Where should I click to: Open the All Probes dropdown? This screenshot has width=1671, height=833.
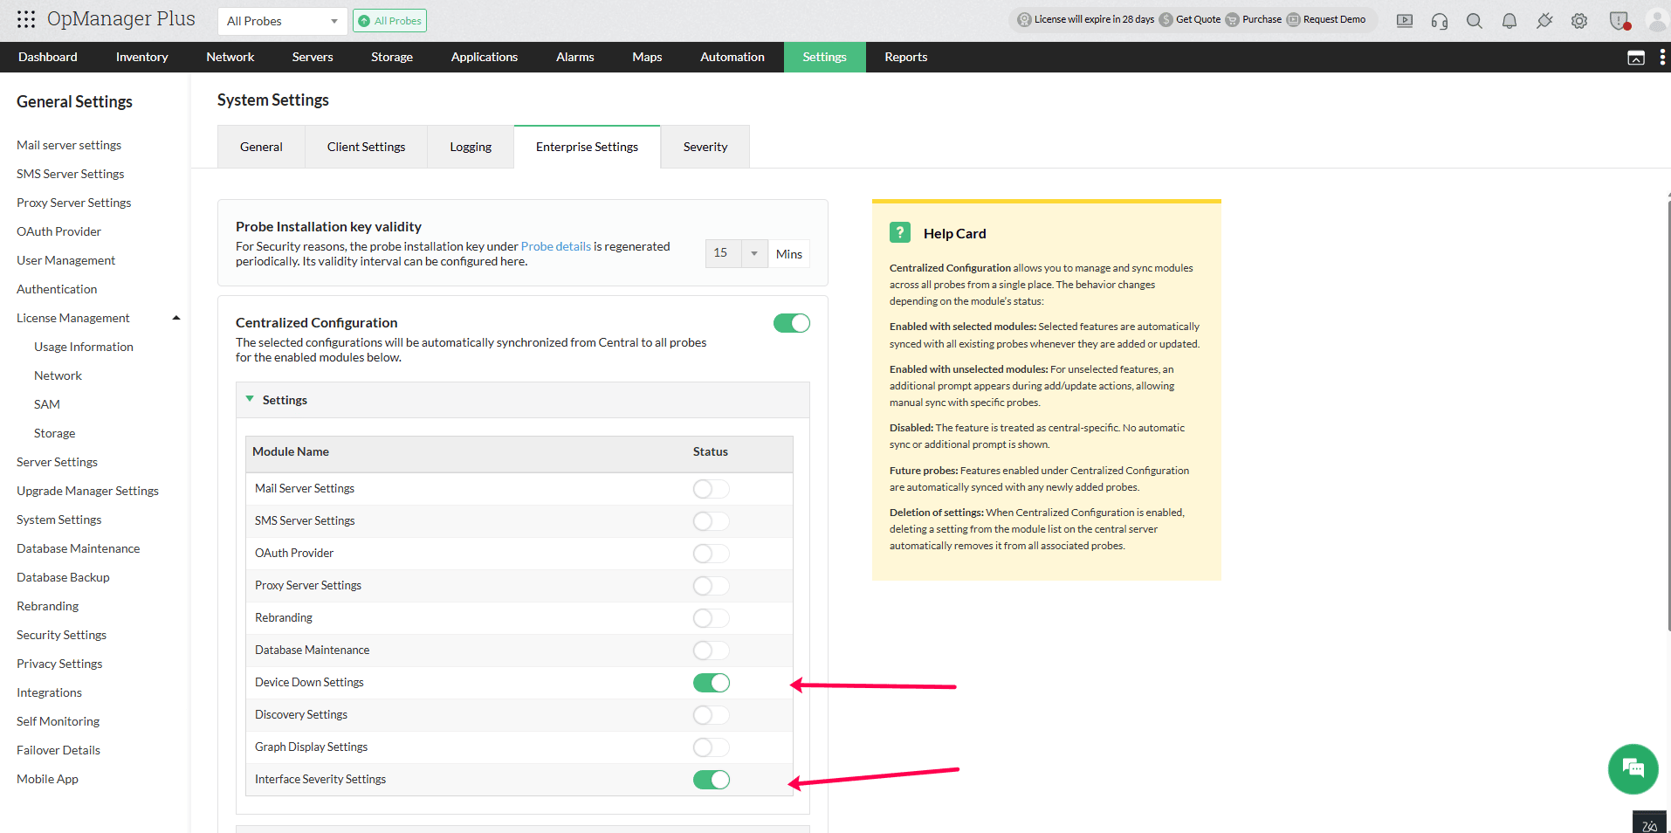[x=282, y=21]
